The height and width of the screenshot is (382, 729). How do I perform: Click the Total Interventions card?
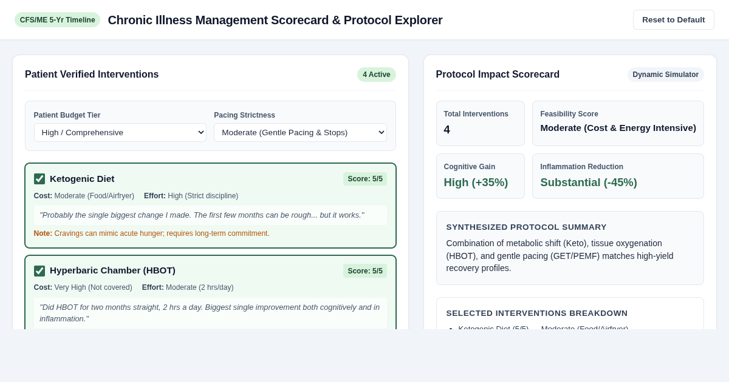click(481, 123)
